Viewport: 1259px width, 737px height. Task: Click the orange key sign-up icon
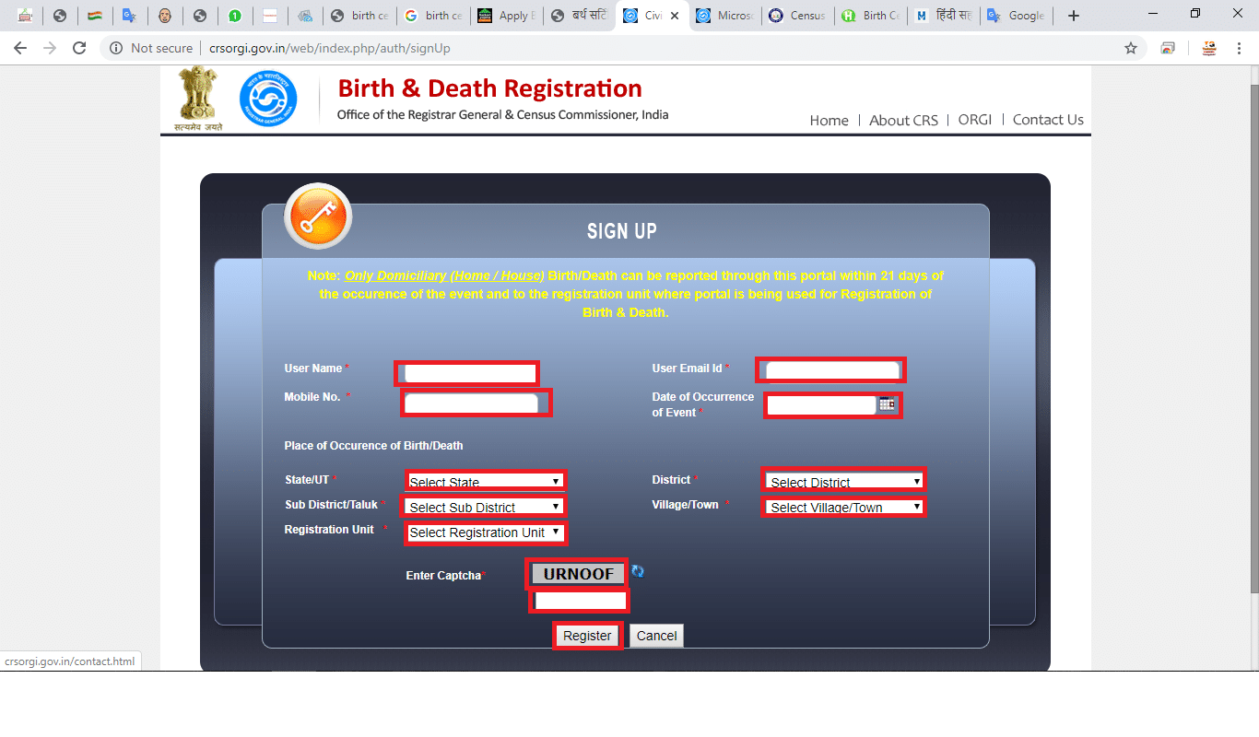(x=318, y=216)
